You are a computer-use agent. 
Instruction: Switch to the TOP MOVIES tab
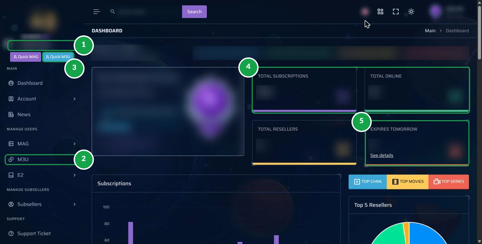(x=408, y=182)
